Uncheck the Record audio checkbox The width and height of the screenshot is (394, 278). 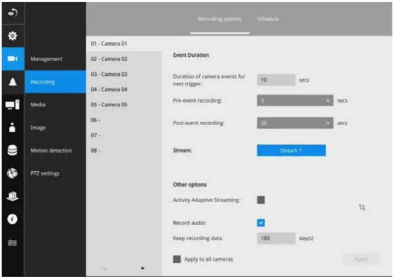point(261,223)
